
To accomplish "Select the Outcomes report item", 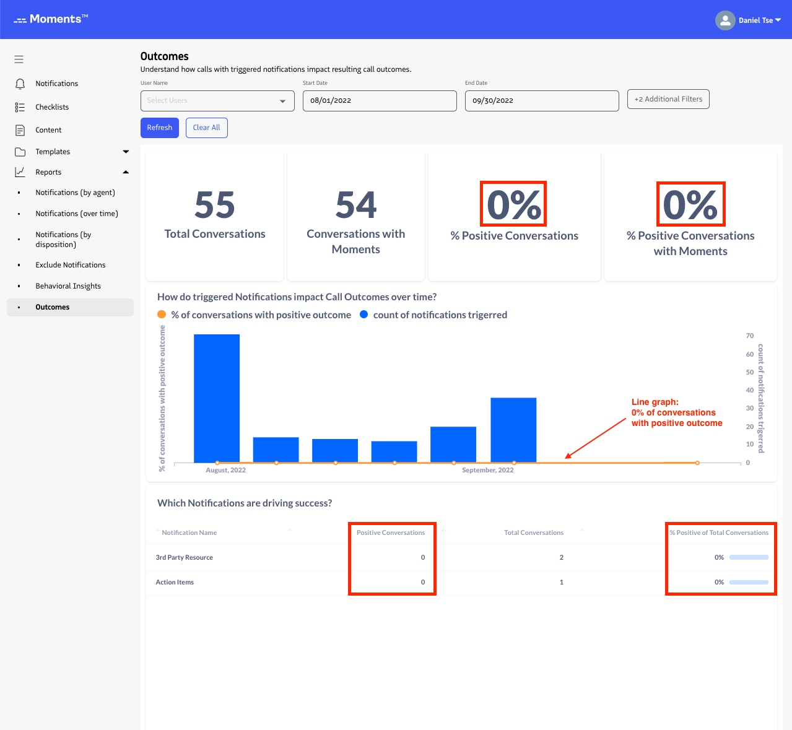I will coord(70,307).
